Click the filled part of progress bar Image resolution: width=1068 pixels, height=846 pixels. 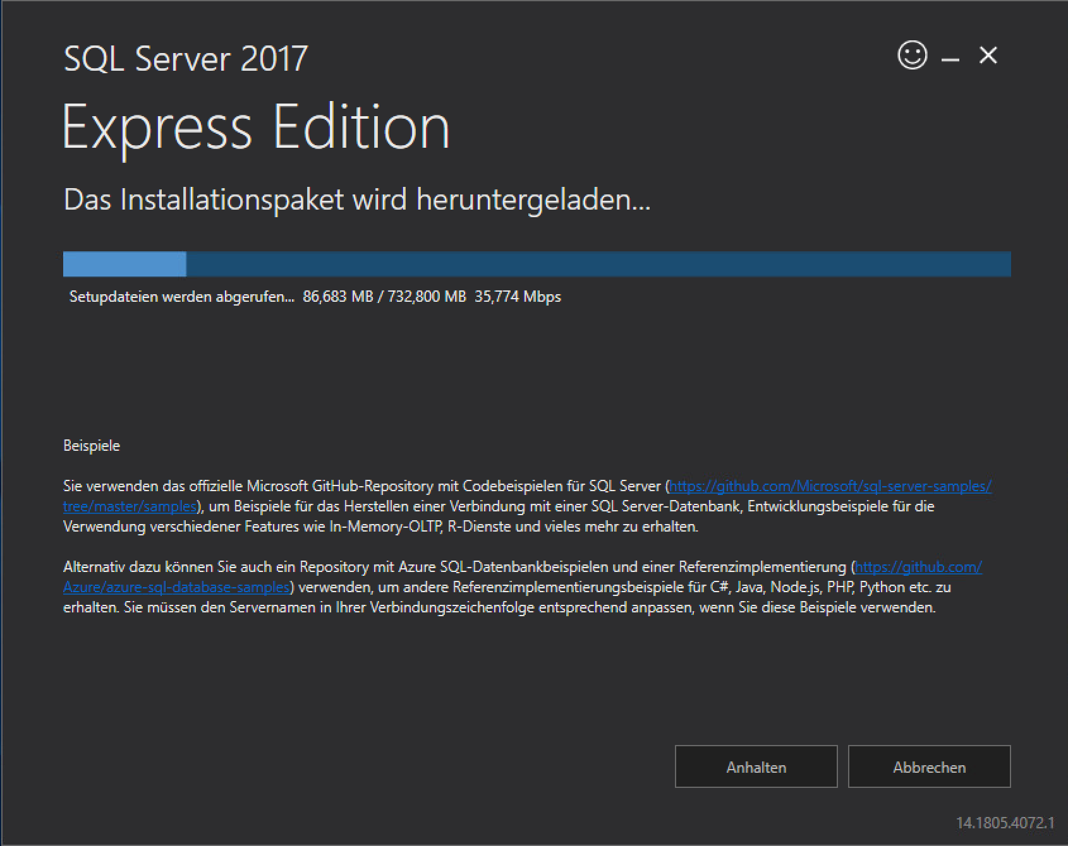point(124,264)
